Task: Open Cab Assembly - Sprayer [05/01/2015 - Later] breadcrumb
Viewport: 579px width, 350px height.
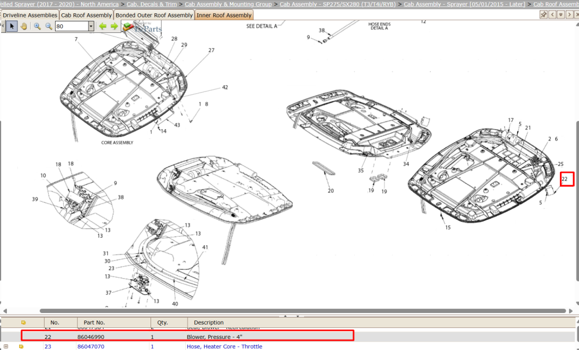Action: 464,4
